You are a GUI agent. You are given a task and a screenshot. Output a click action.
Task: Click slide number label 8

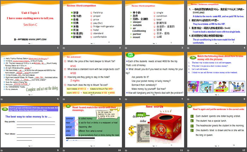tap(245, 99)
